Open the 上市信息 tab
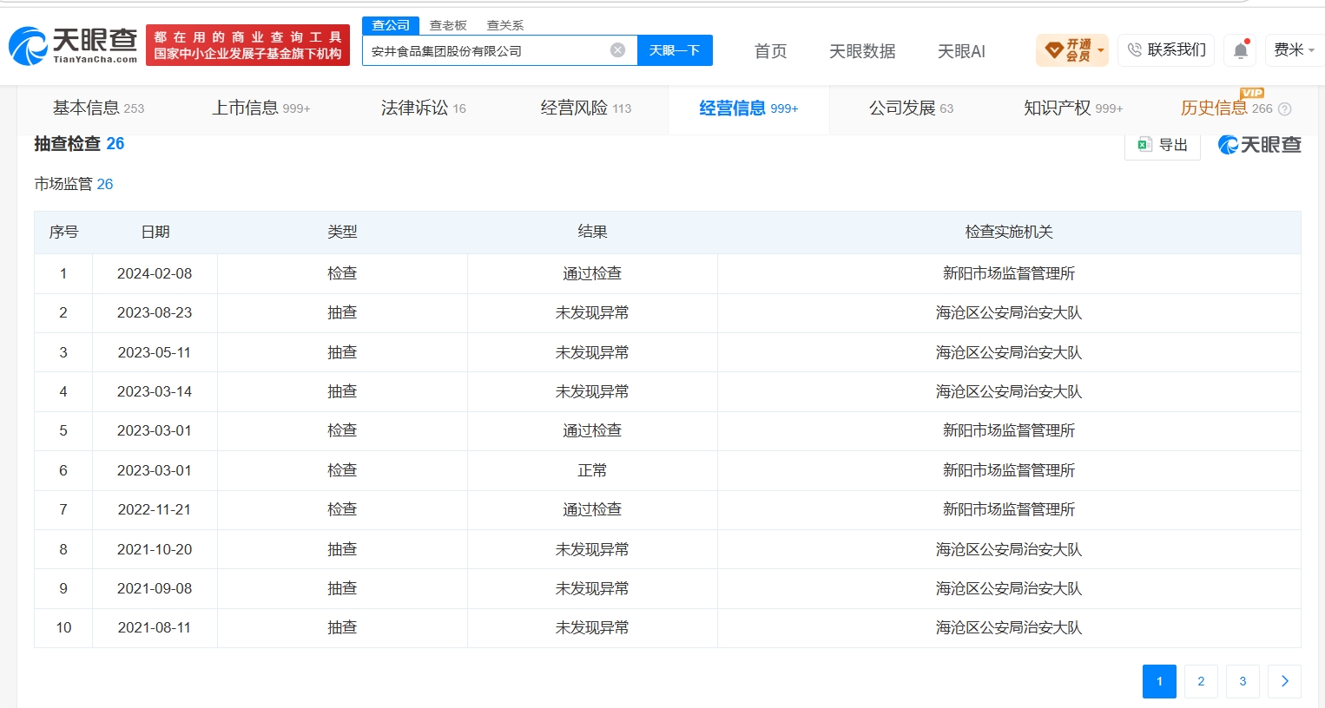Viewport: 1325px width, 708px height. coord(261,108)
